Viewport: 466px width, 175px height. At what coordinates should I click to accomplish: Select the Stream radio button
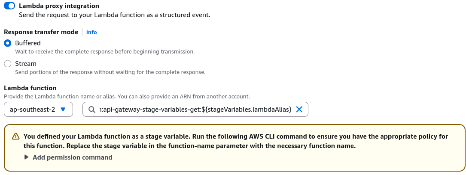point(8,64)
